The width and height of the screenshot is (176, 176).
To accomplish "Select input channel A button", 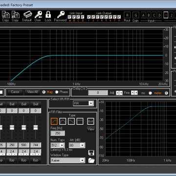I will tap(143, 15).
